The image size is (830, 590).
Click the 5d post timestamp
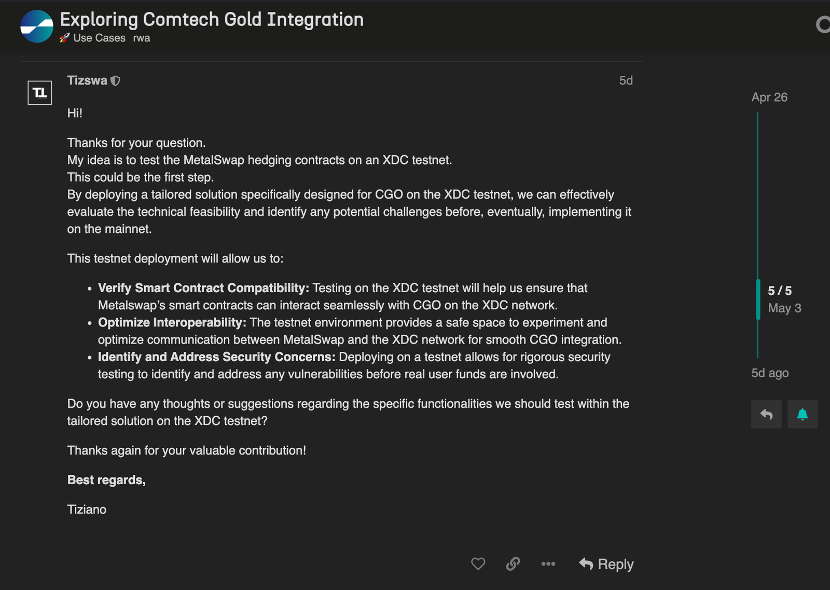tap(626, 80)
